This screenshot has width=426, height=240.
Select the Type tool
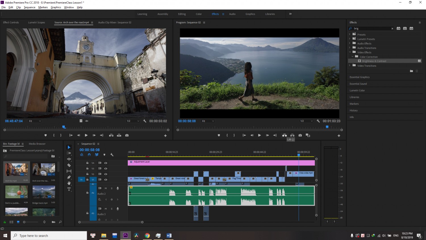click(69, 189)
